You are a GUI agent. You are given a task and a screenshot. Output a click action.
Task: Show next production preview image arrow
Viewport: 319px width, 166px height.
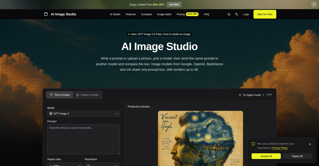click(x=239, y=154)
